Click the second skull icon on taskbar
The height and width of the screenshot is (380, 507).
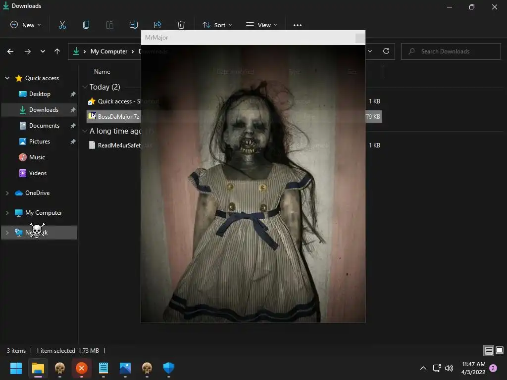click(x=147, y=368)
